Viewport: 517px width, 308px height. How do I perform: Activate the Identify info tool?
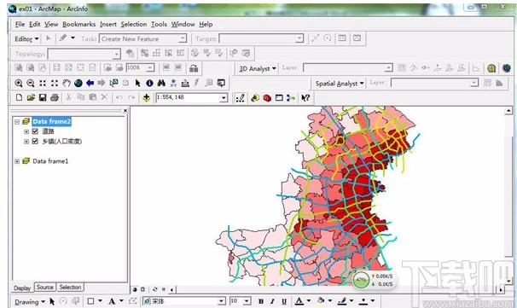149,83
